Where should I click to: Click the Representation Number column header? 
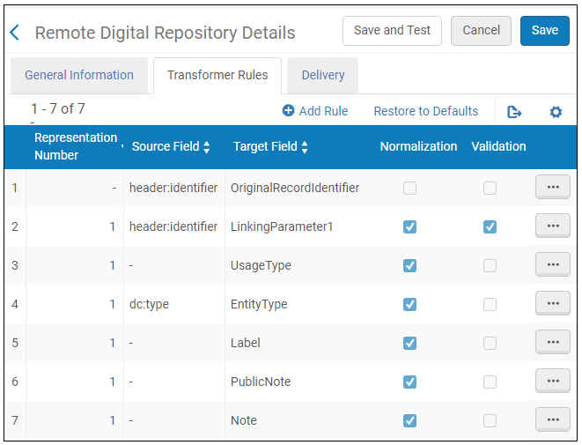point(76,146)
